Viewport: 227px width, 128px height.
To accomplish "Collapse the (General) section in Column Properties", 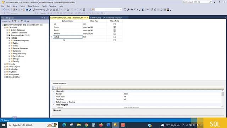I will point(54,91).
